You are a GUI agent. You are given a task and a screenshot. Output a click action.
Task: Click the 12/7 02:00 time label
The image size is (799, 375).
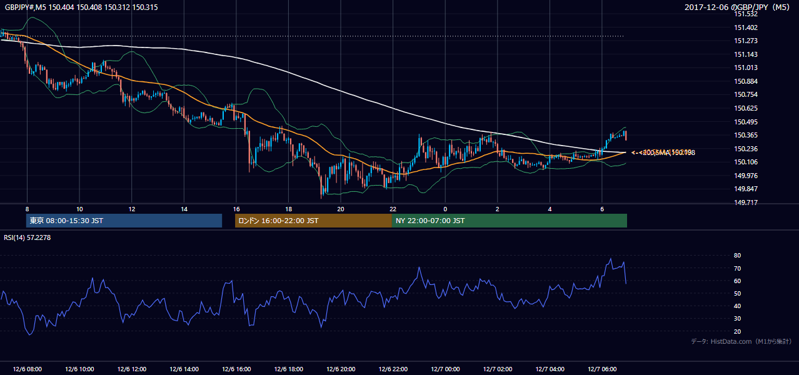(x=498, y=369)
